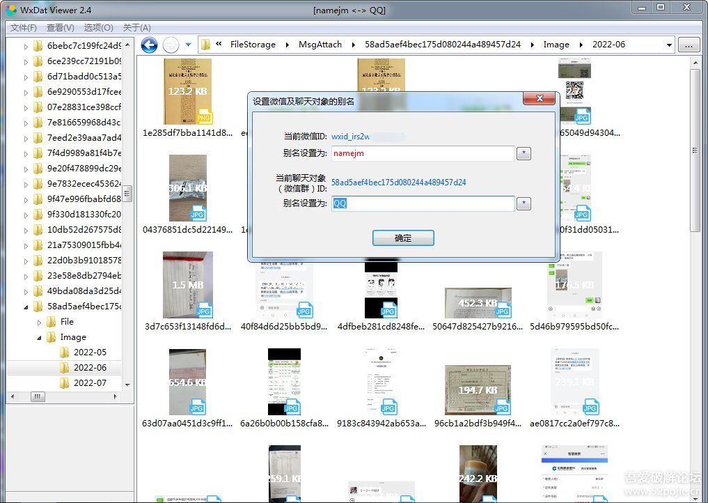Click the browse ellipsis button next to path
This screenshot has height=503, width=708.
tap(688, 45)
